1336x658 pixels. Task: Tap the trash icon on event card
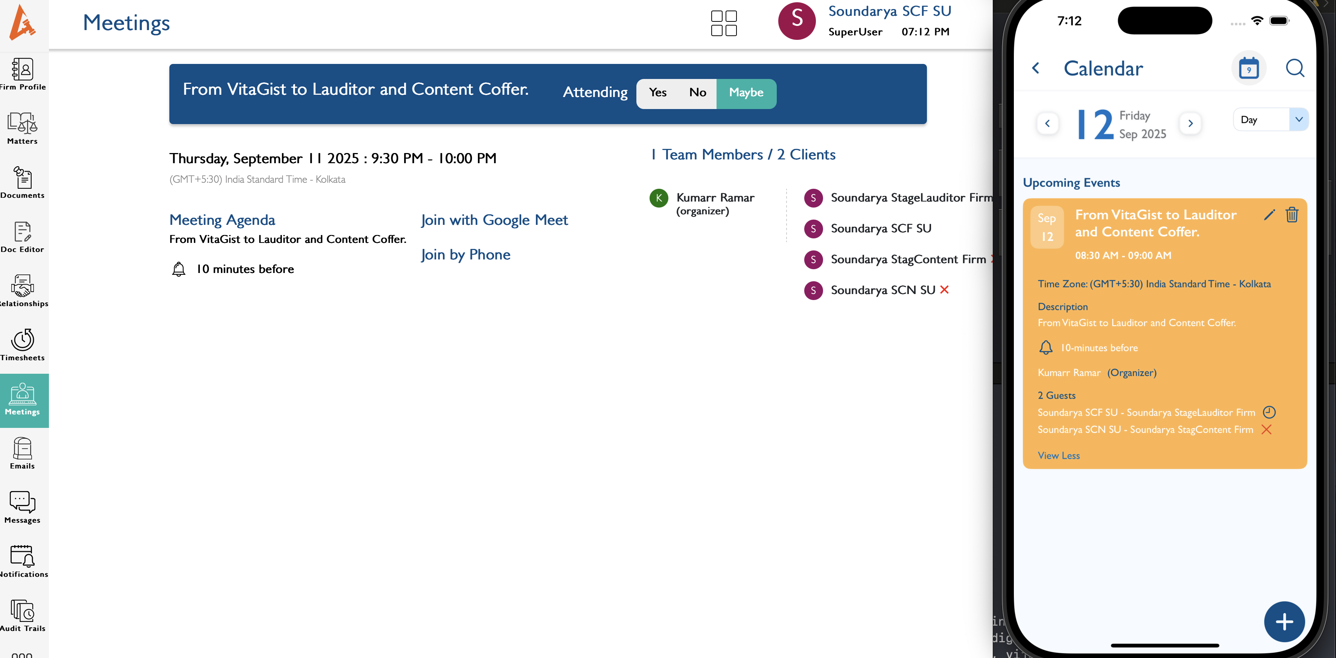pyautogui.click(x=1291, y=214)
